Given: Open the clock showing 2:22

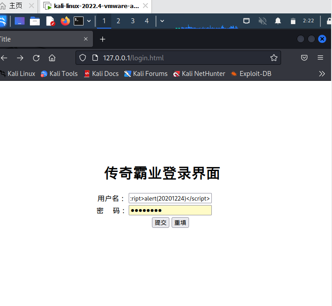Looking at the screenshot, I should coord(308,21).
